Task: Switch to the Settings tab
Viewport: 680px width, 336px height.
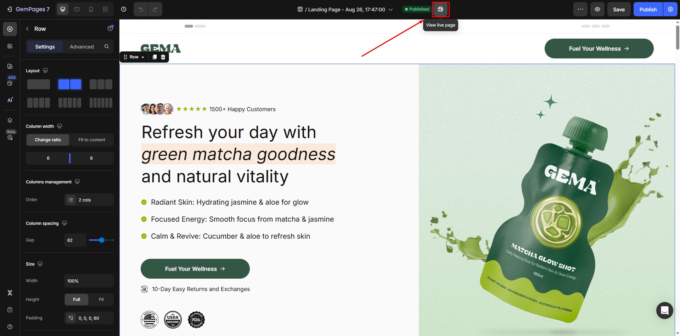Action: [45, 47]
